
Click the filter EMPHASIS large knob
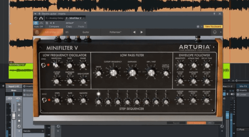pyautogui.click(x=133, y=73)
